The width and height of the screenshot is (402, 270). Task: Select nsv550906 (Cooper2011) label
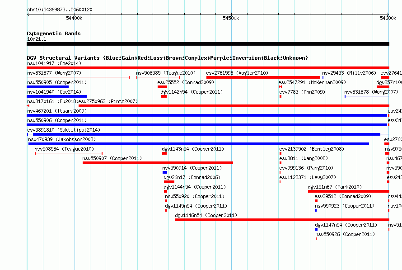click(x=57, y=120)
